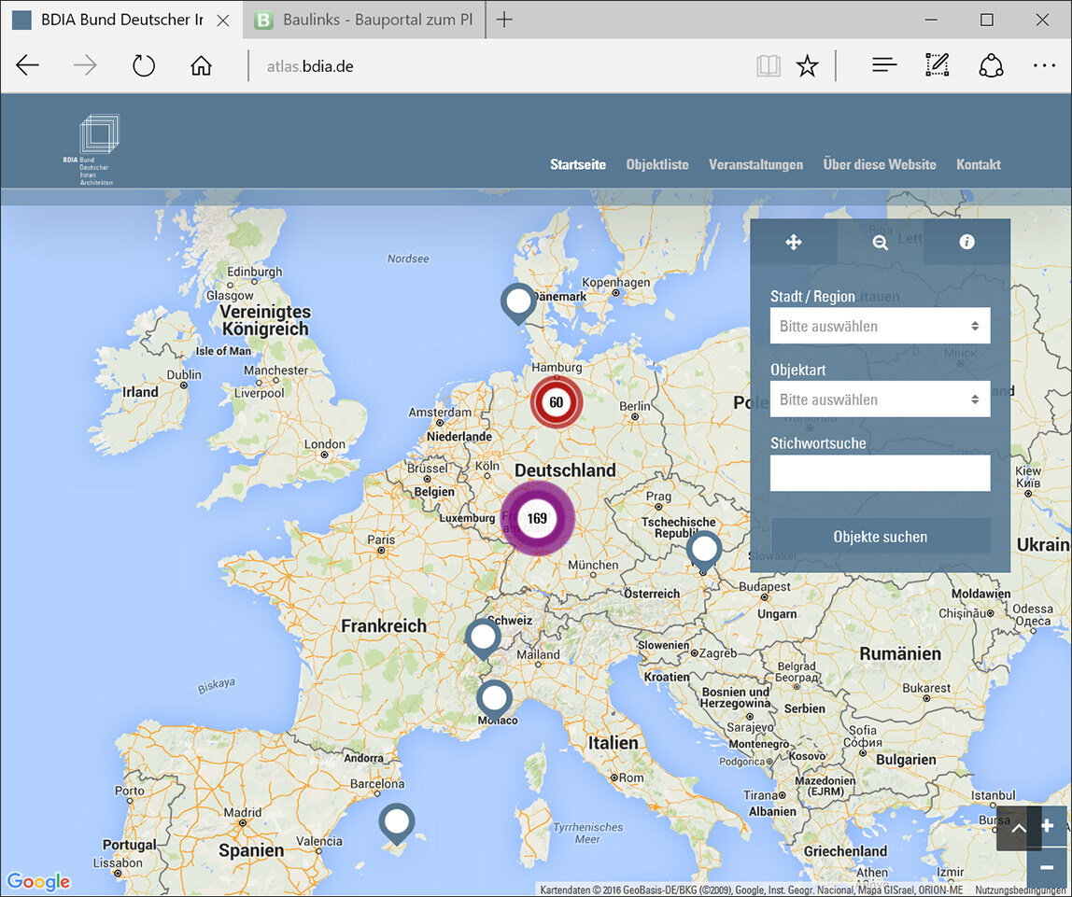Open the Objektliste menu item

point(657,164)
